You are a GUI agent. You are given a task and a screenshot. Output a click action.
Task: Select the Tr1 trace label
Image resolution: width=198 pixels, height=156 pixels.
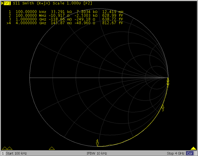[x=7, y=3]
